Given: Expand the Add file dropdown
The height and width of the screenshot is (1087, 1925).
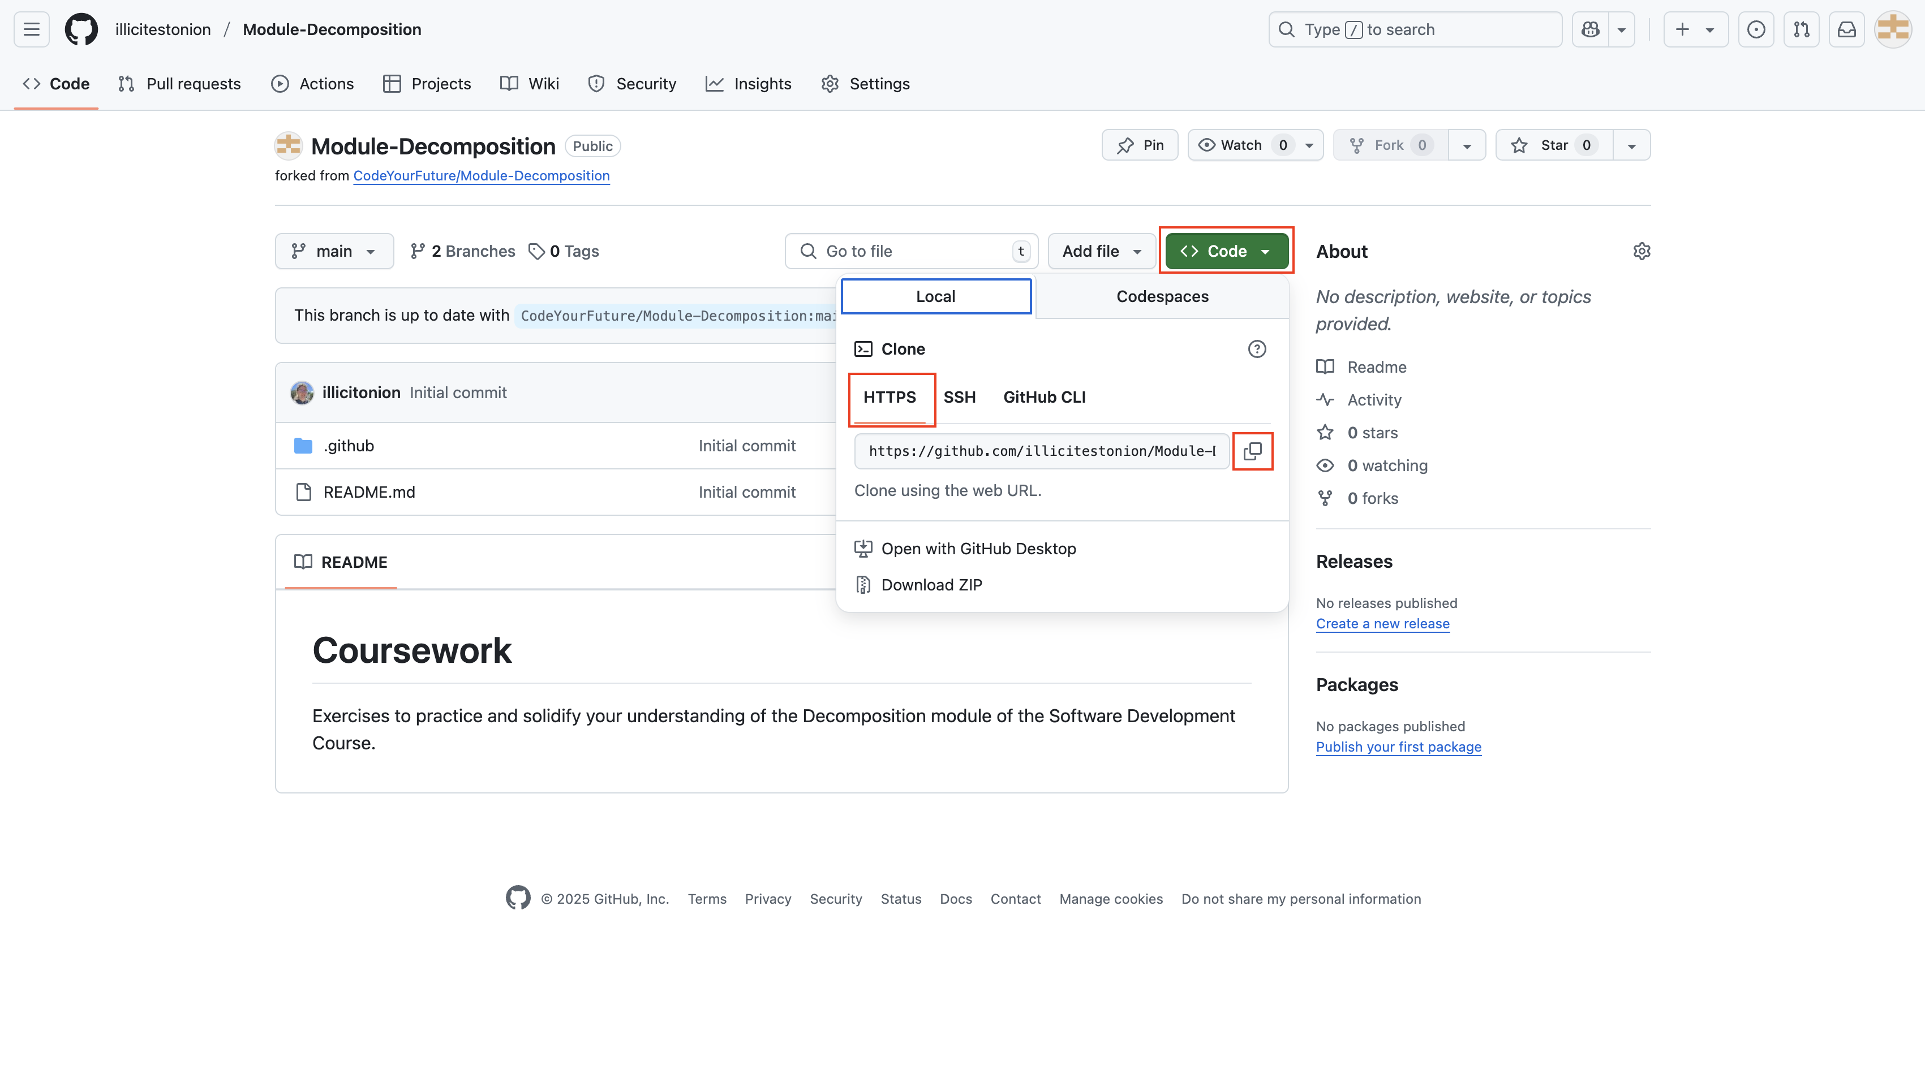Looking at the screenshot, I should point(1101,251).
